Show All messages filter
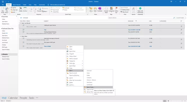Image resolution: width=187 pixels, height=102 pixels. (21, 18)
